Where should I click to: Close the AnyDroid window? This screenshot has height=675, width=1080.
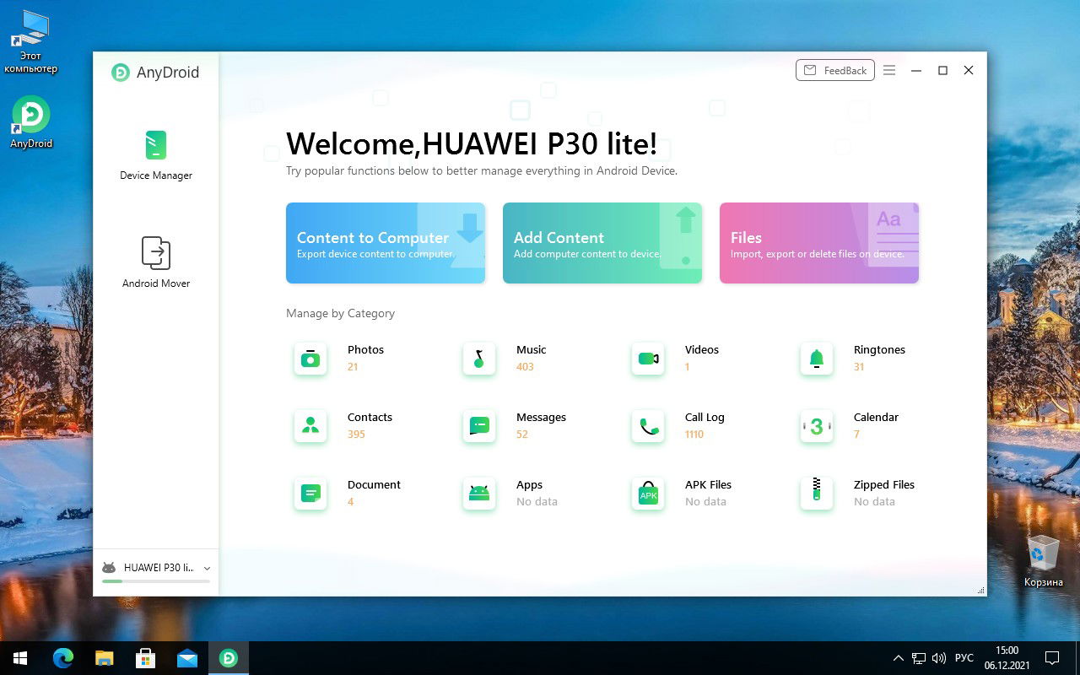(969, 71)
